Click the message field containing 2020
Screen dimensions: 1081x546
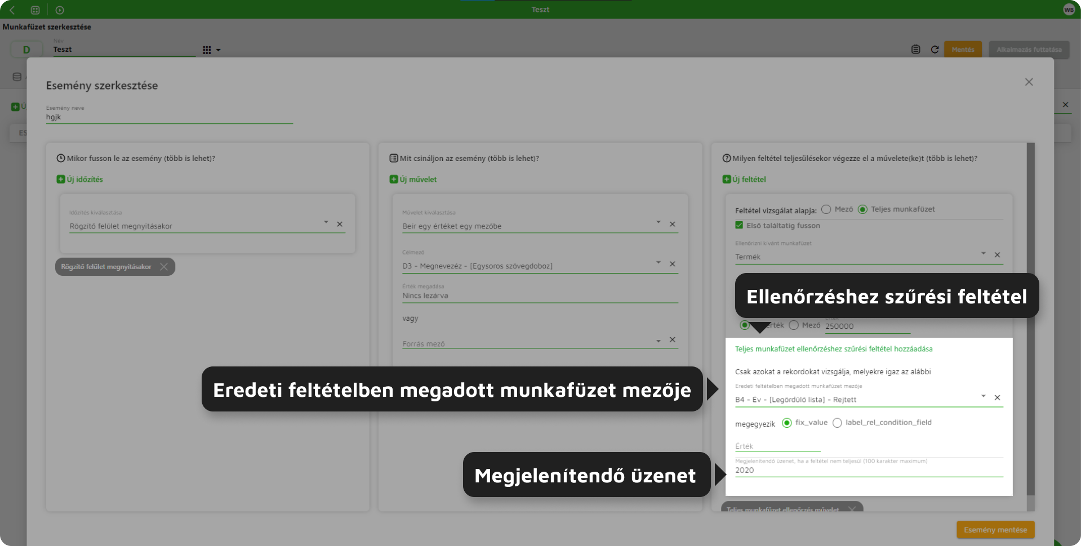click(869, 471)
